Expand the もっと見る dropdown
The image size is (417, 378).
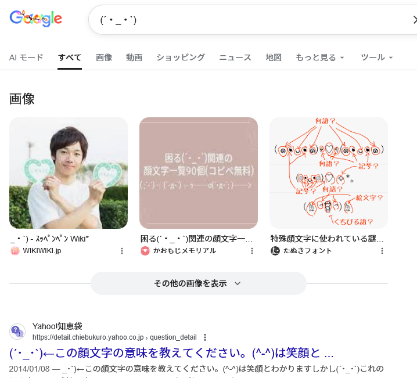coord(320,57)
